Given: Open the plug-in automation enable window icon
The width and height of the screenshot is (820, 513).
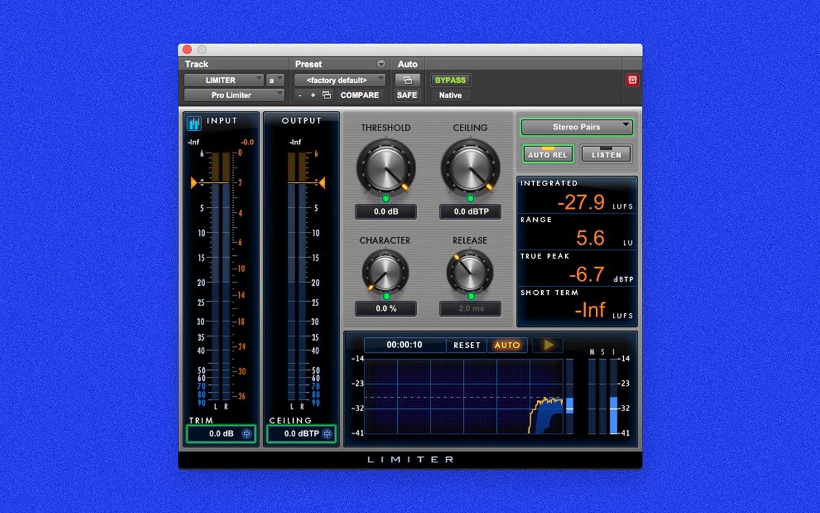Looking at the screenshot, I should pos(407,80).
